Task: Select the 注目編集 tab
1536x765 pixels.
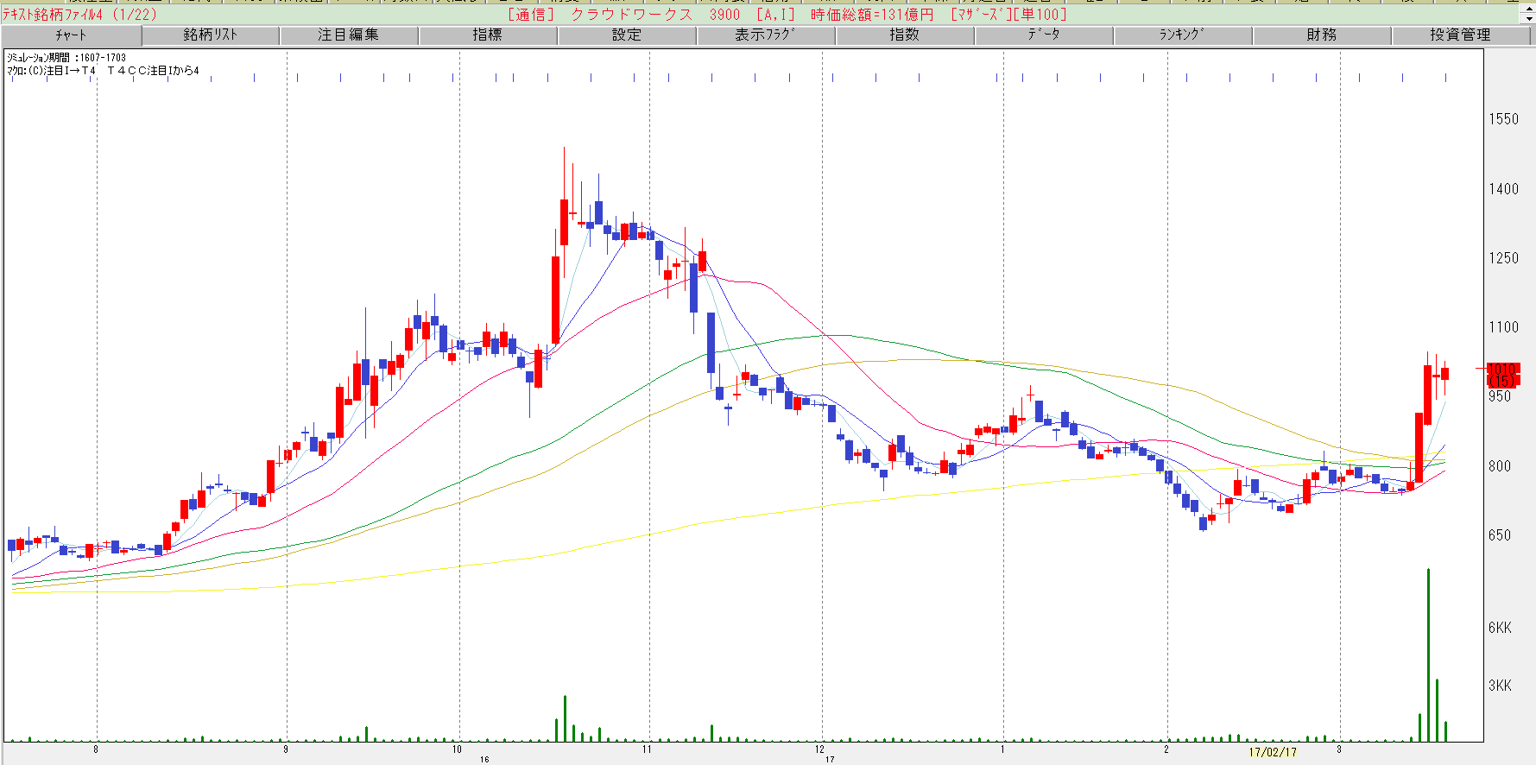Action: click(348, 35)
